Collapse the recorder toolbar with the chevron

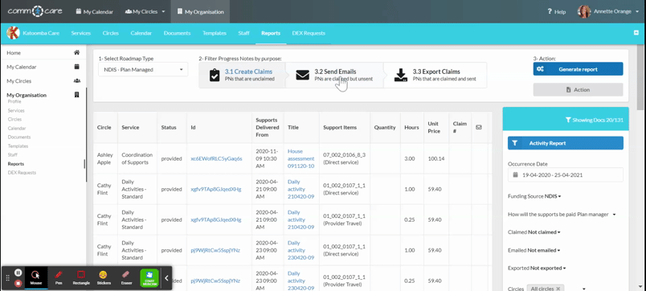point(166,278)
